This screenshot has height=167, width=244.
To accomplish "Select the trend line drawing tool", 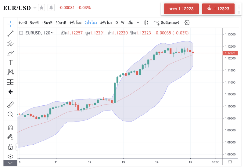I will point(10,33).
